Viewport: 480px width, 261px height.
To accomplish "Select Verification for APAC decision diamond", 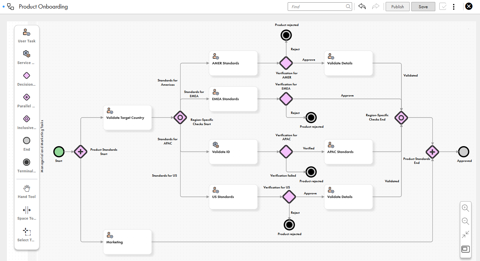I will [286, 152].
